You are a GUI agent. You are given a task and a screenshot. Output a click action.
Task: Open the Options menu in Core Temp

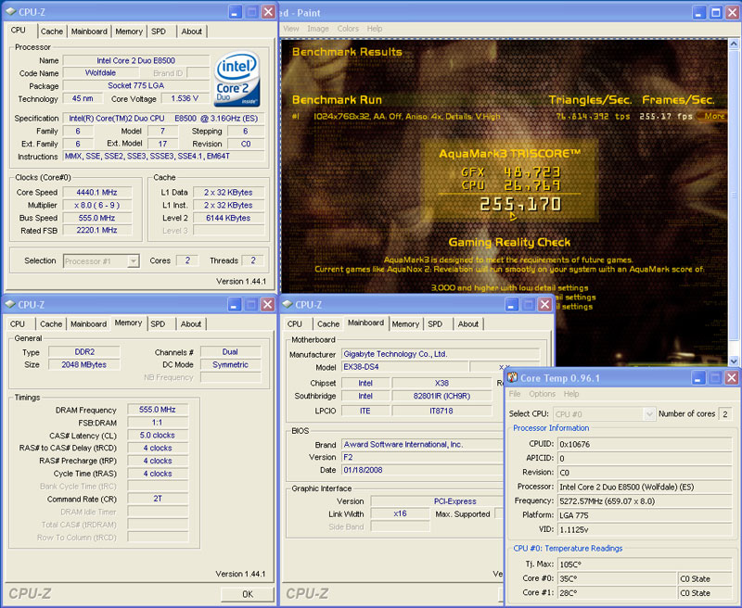(542, 394)
